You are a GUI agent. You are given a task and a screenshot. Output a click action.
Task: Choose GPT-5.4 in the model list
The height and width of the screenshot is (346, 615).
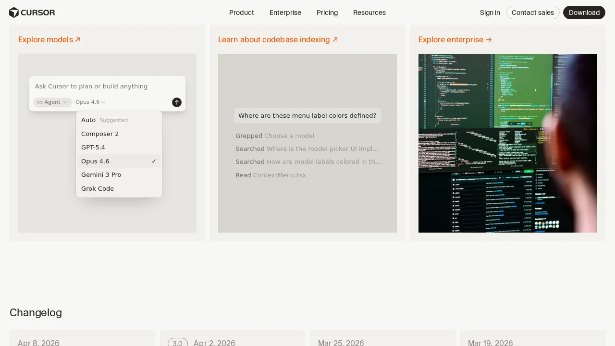coord(93,147)
